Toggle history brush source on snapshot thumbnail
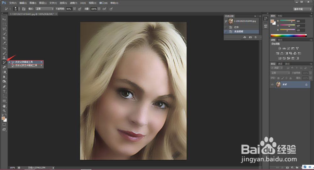The height and width of the screenshot is (170, 314). pos(226,21)
